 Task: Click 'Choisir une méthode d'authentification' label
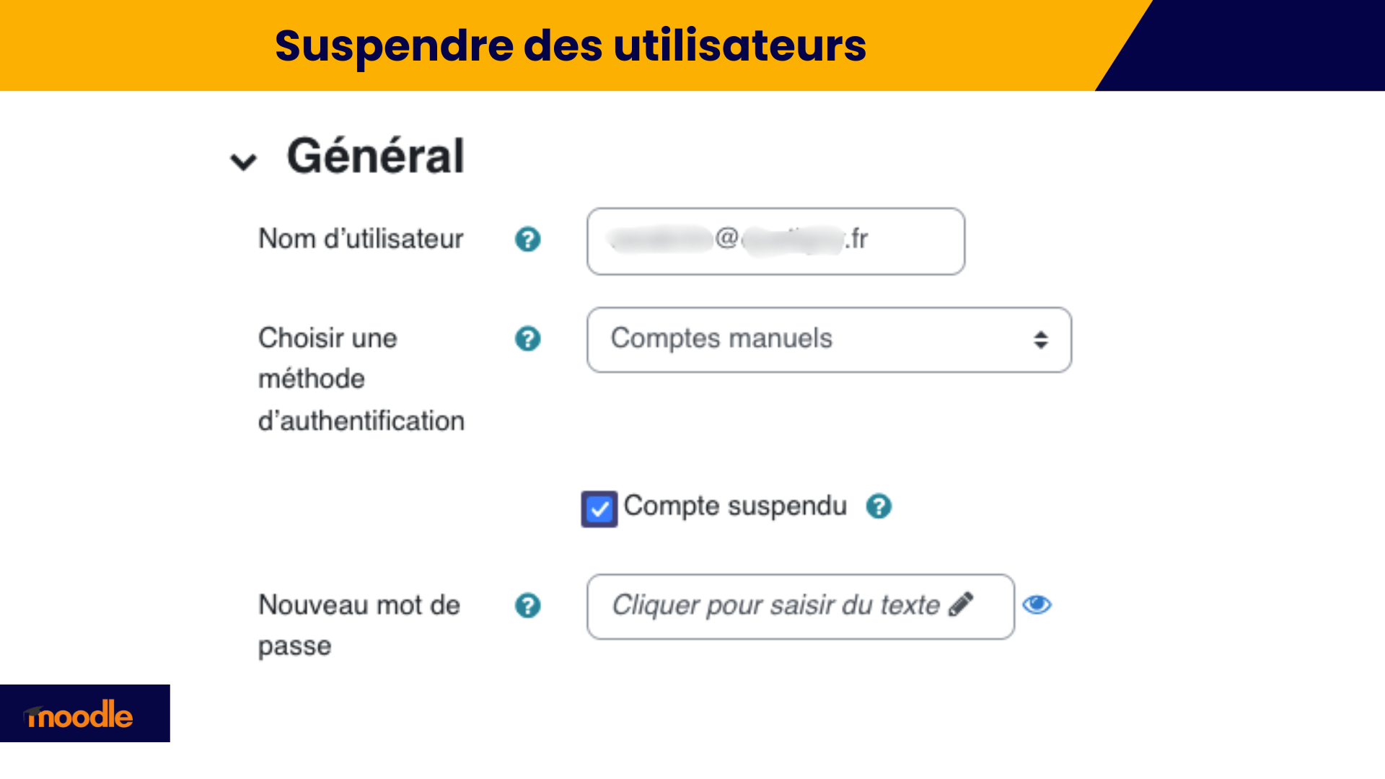[x=361, y=379]
